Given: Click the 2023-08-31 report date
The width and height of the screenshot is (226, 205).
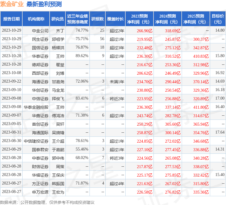Looking at the screenshot, I should coord(11,132).
